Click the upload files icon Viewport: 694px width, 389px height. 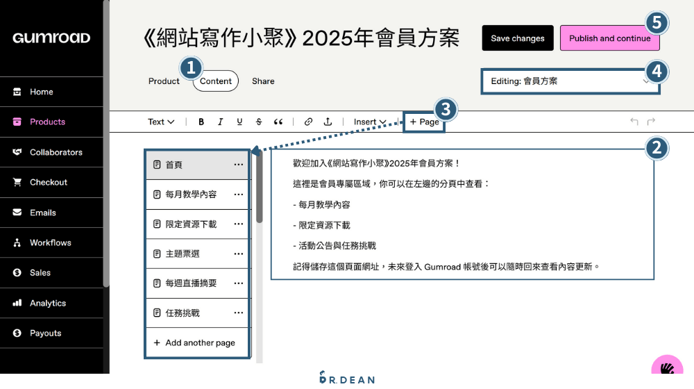(328, 122)
